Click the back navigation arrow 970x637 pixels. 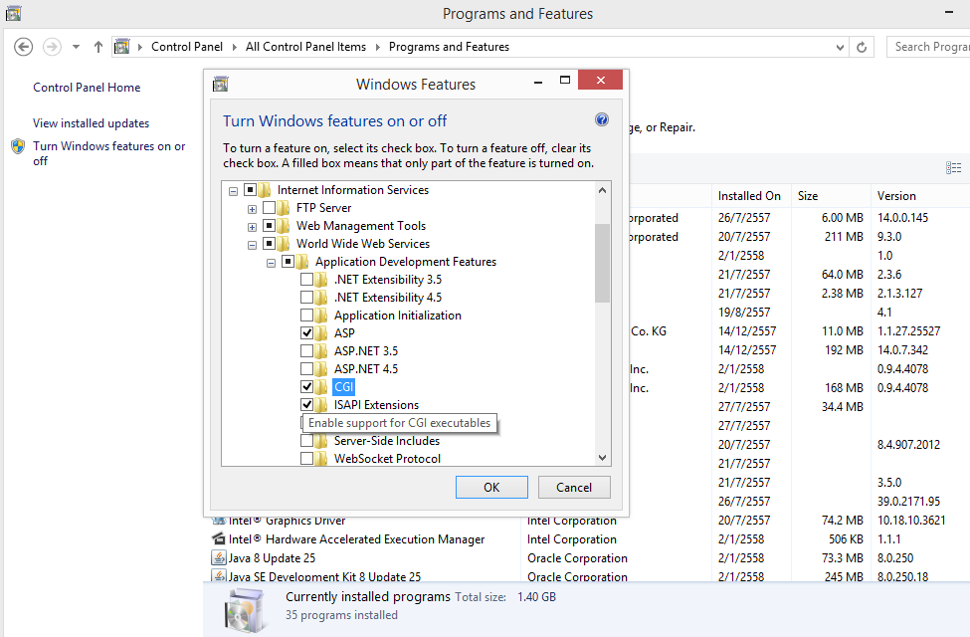pyautogui.click(x=24, y=47)
